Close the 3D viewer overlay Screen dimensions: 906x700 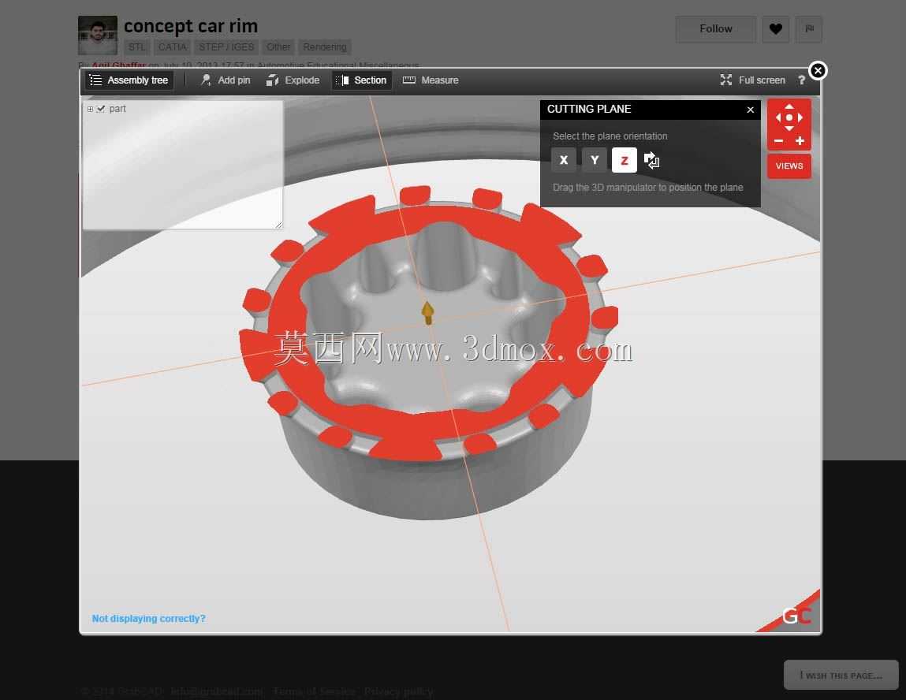click(x=818, y=70)
